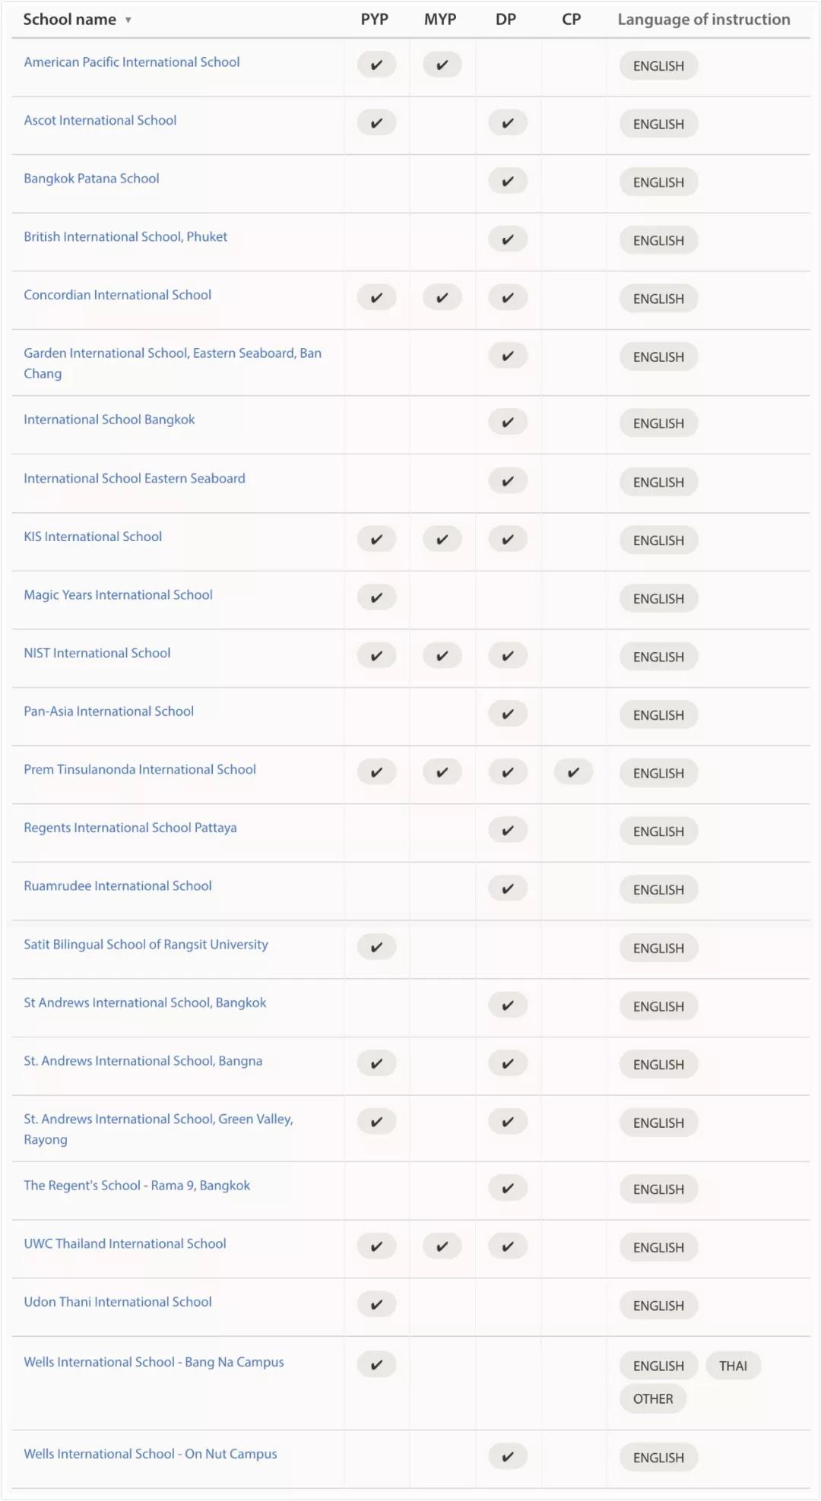Open NIST International School page

[x=97, y=653]
